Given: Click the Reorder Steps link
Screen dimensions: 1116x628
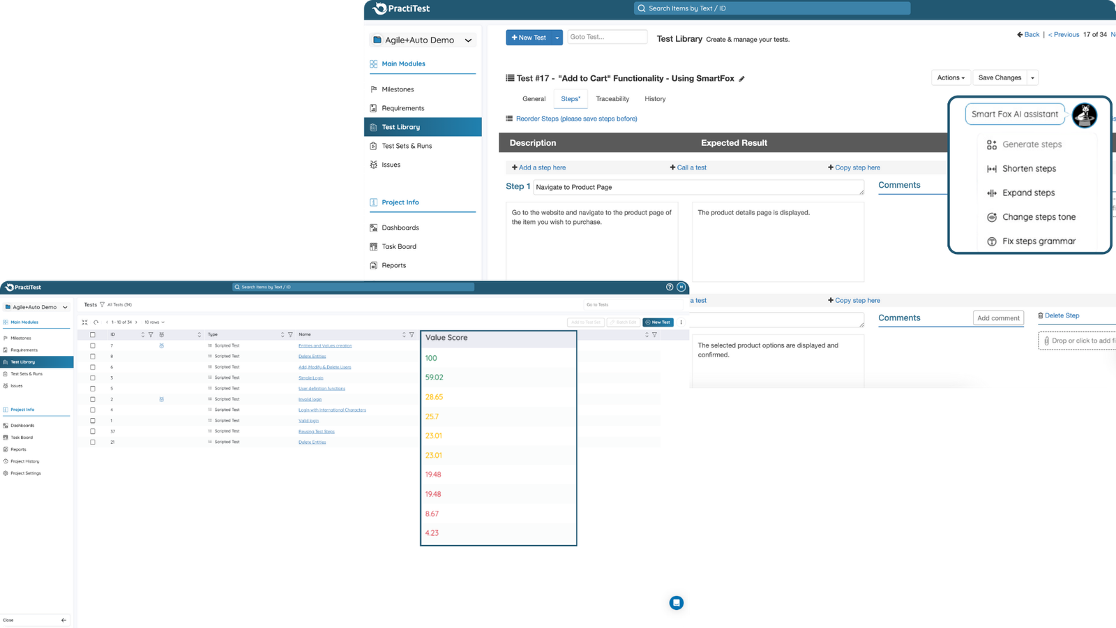Looking at the screenshot, I should tap(576, 119).
